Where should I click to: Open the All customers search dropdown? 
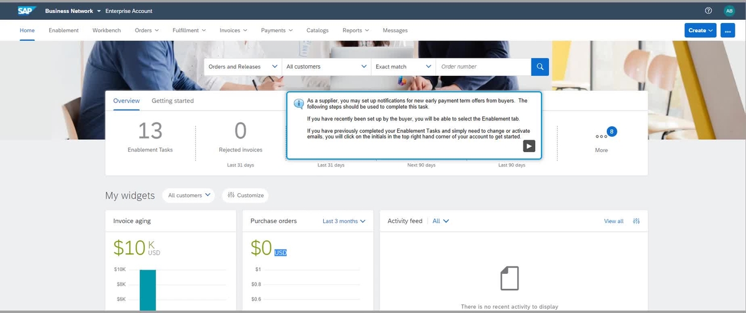[x=326, y=66]
